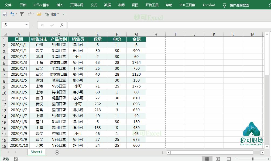Open the 视图 ribbon tab
271x161 pixels.
coord(135,5)
